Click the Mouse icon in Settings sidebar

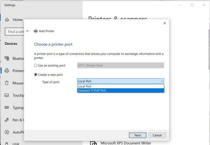(7, 83)
